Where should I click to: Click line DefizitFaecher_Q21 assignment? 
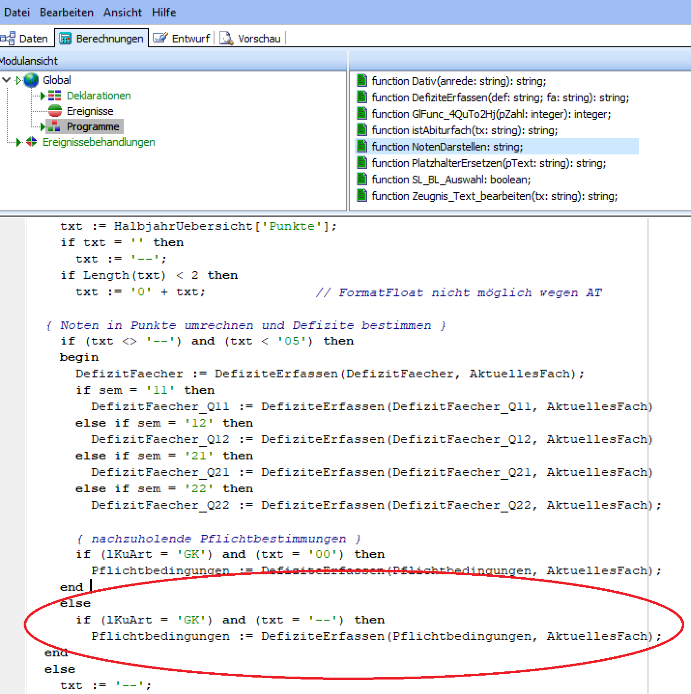[x=372, y=472]
